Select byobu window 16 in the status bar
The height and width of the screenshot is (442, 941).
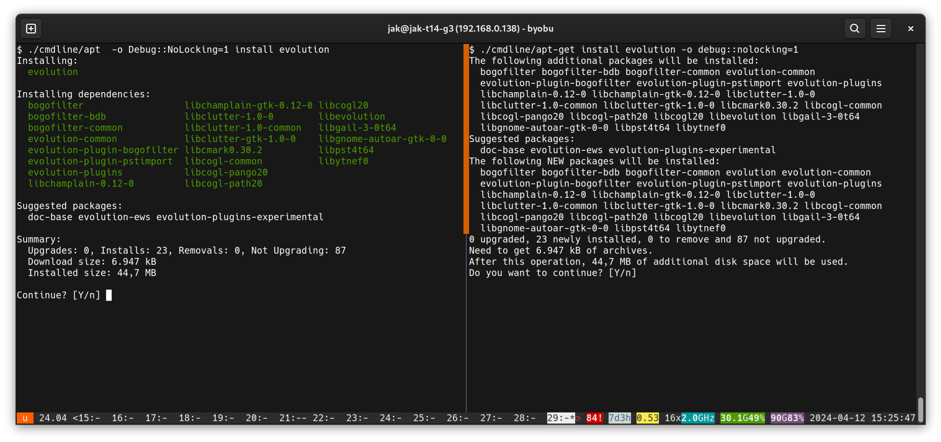[123, 418]
